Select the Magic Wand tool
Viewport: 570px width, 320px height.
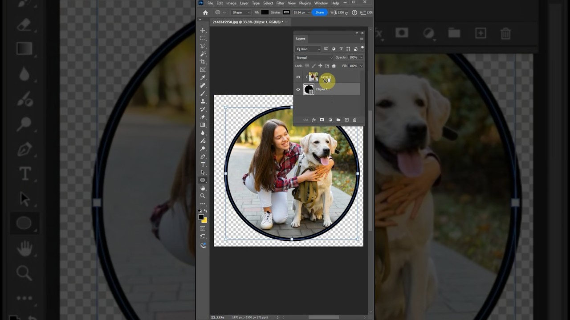(x=203, y=54)
